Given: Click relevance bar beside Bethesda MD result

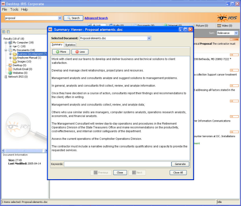Looking at the screenshot, I should (x=234, y=55).
